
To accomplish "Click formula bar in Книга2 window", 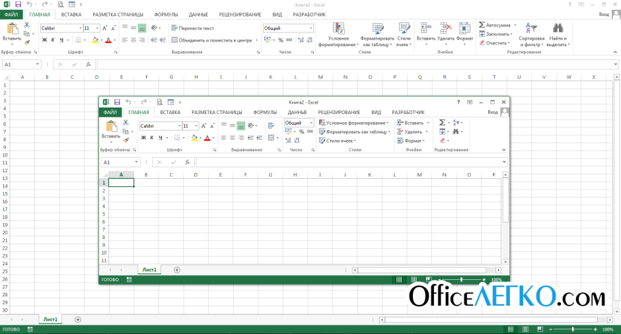I will point(349,162).
